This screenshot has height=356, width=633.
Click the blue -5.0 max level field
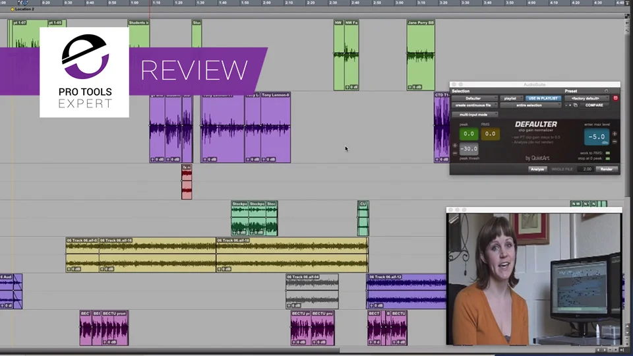(x=596, y=137)
